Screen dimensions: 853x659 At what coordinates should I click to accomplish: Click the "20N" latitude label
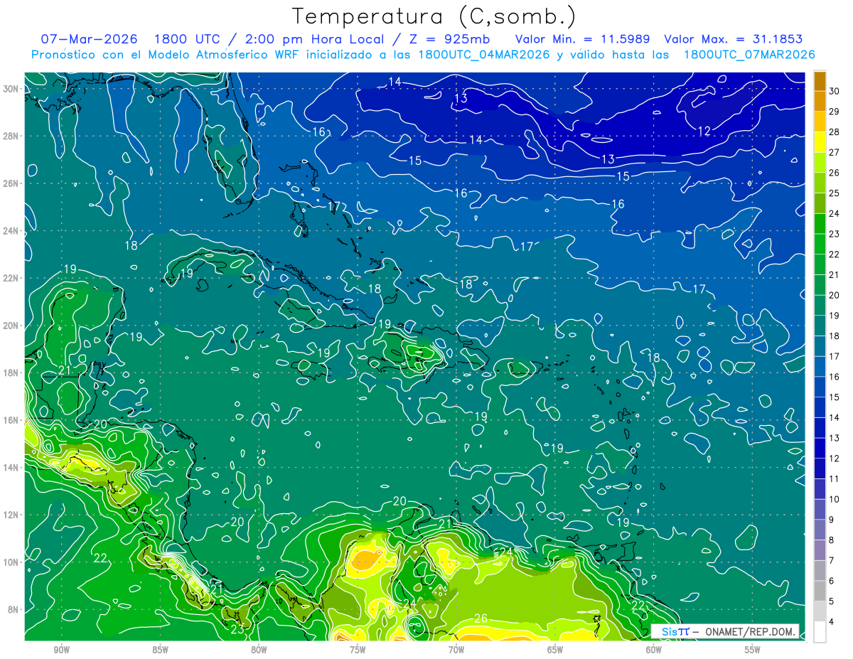pos(11,326)
